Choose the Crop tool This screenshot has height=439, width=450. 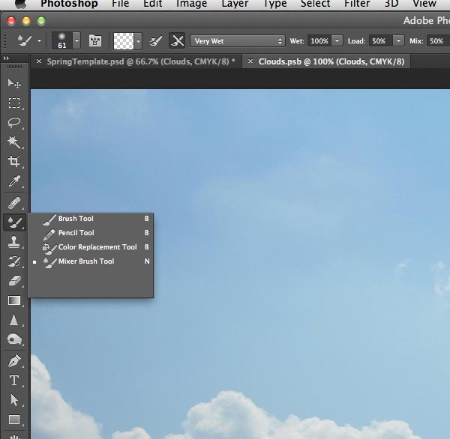[x=13, y=161]
